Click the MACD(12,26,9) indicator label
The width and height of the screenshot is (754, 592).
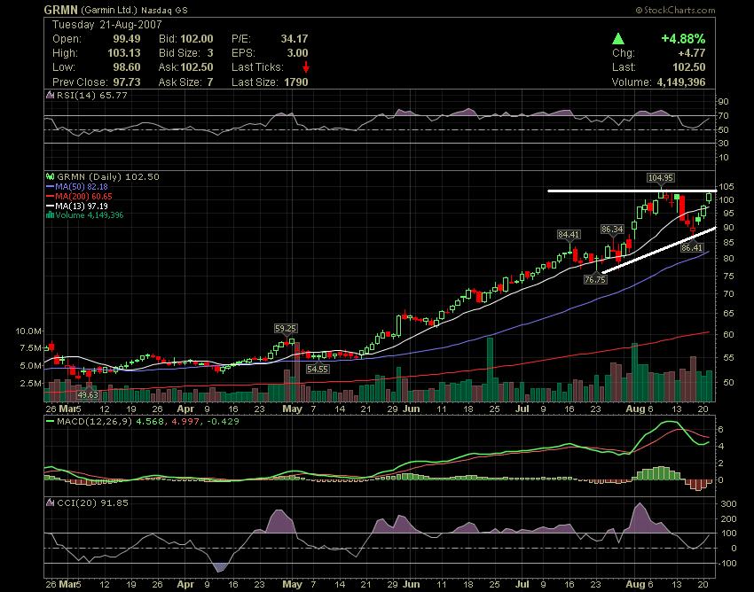94,422
